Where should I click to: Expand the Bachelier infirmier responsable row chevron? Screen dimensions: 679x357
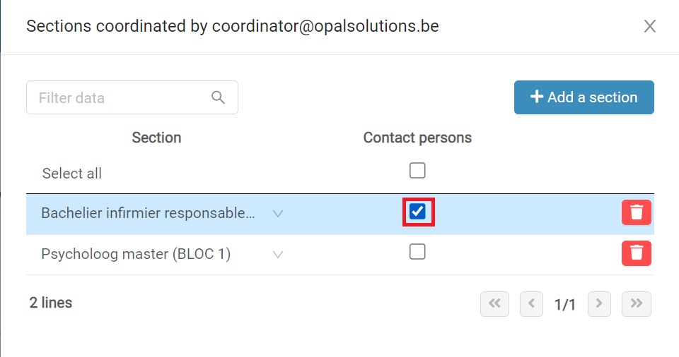[x=277, y=214]
